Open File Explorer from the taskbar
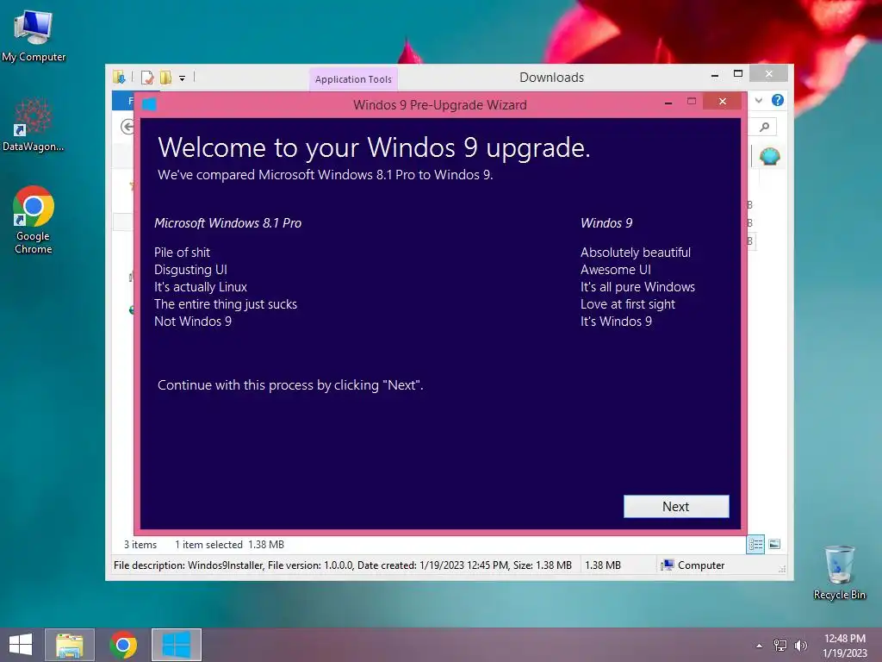Screen dimensions: 882x662 (x=70, y=645)
